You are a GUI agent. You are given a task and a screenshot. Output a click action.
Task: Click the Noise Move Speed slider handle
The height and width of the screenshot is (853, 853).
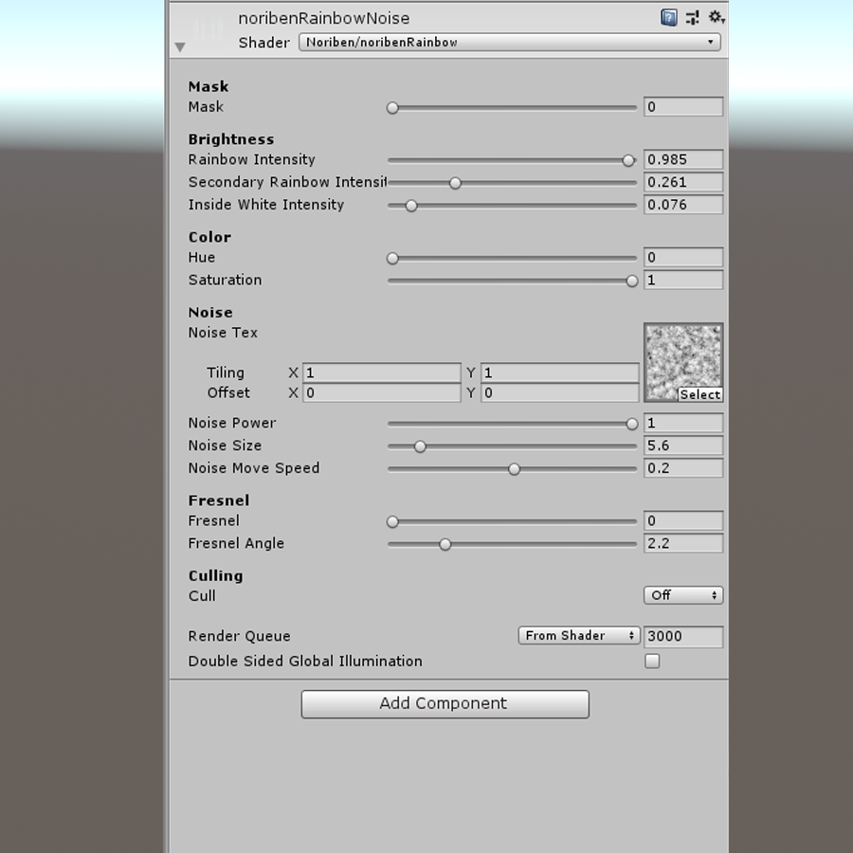(514, 469)
